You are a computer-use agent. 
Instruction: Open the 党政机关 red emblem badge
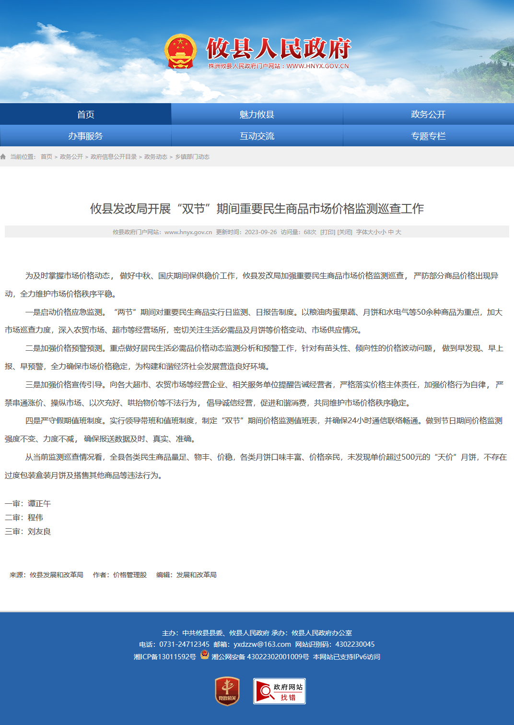tap(227, 691)
